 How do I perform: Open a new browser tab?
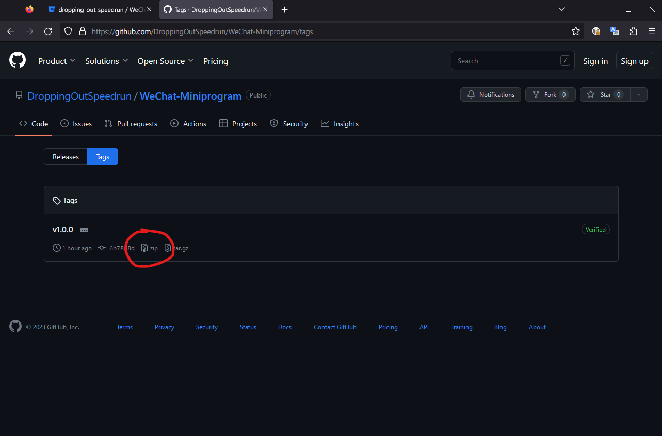(x=284, y=9)
